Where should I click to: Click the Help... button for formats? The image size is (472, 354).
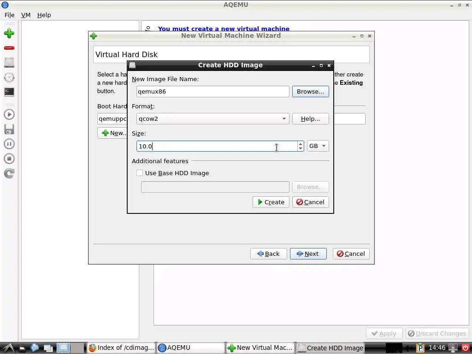pyautogui.click(x=310, y=118)
